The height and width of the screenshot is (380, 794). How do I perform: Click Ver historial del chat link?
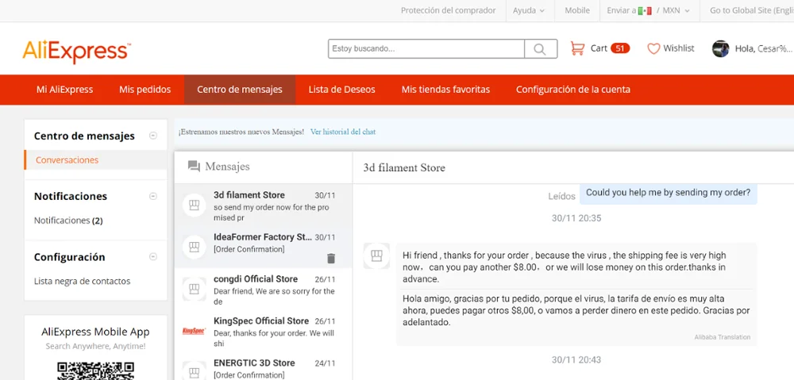point(343,132)
